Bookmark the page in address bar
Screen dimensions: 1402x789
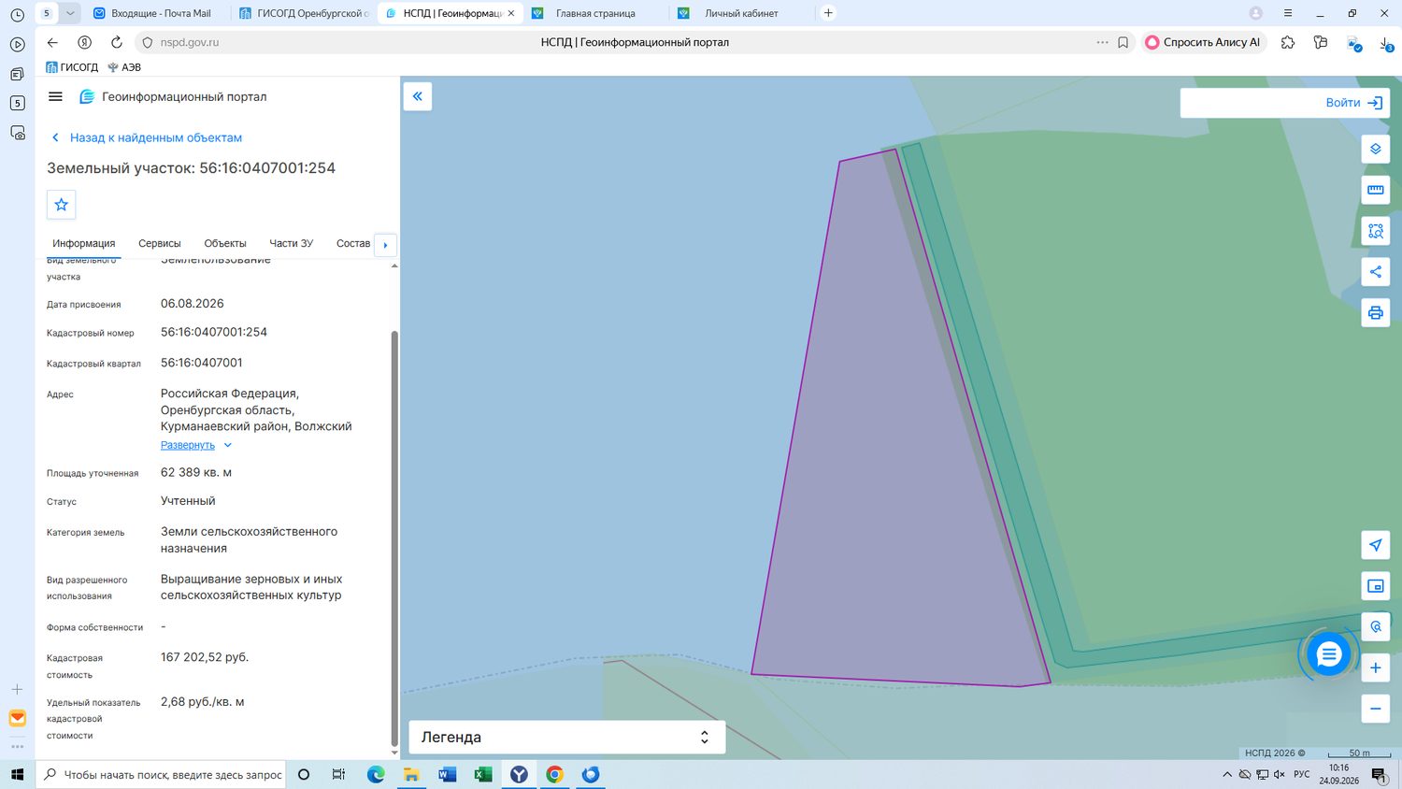(x=1123, y=42)
